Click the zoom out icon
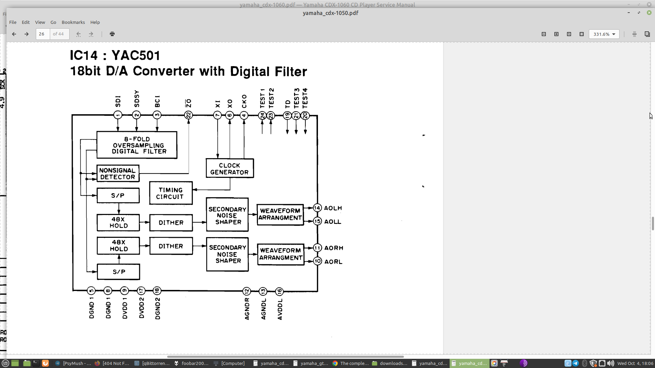655x368 pixels. coord(544,34)
